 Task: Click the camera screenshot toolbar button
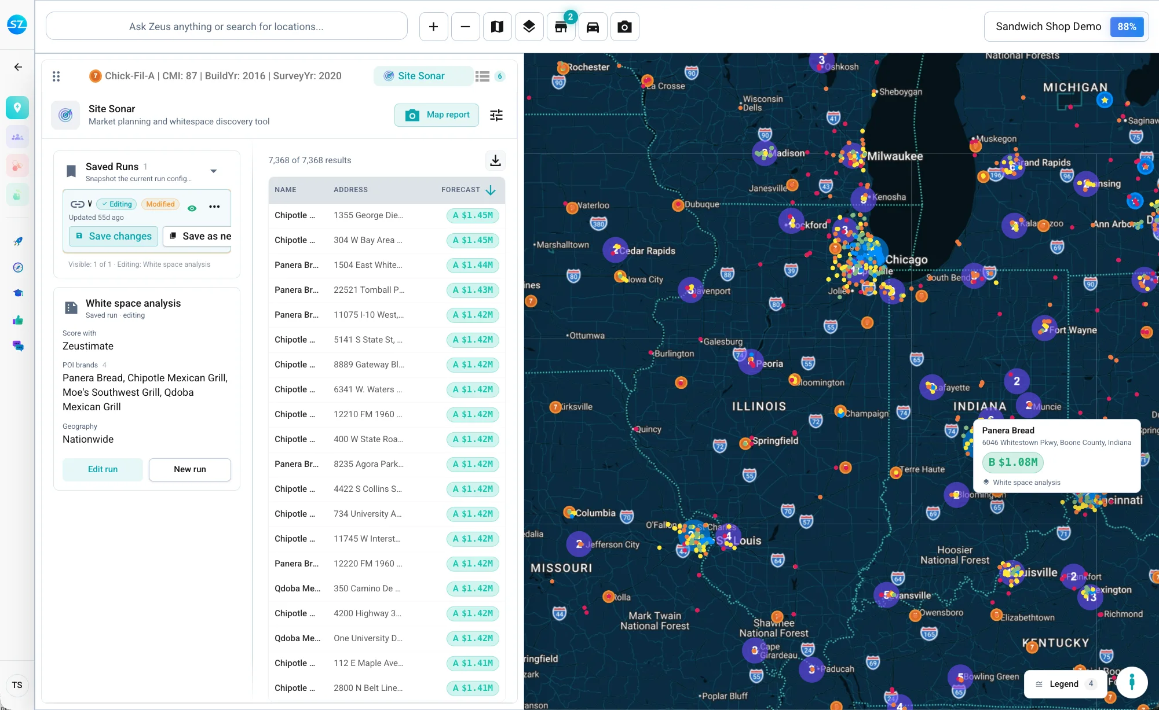[624, 27]
